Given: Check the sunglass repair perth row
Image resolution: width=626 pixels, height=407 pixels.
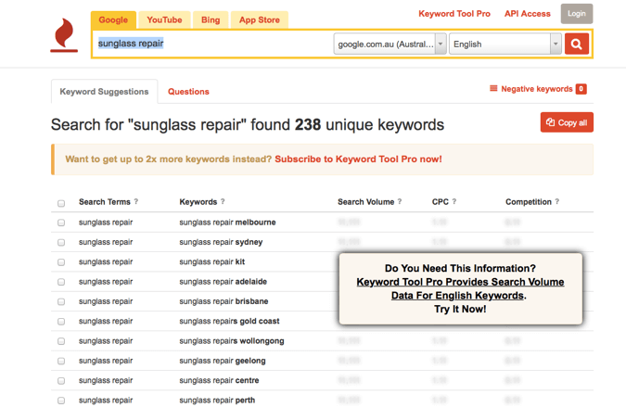Looking at the screenshot, I should coord(61,401).
